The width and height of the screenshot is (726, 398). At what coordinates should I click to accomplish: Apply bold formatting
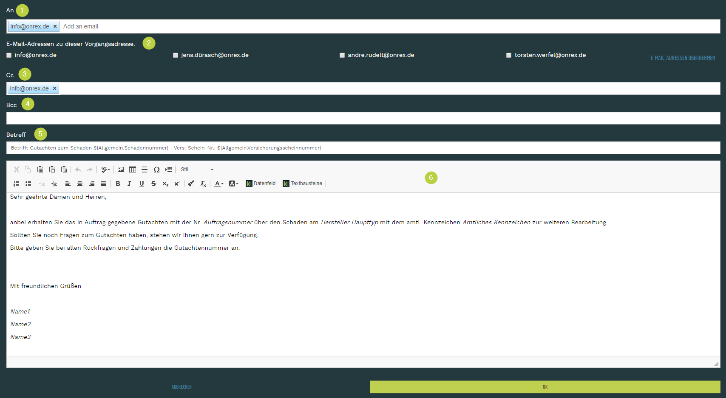coord(118,183)
